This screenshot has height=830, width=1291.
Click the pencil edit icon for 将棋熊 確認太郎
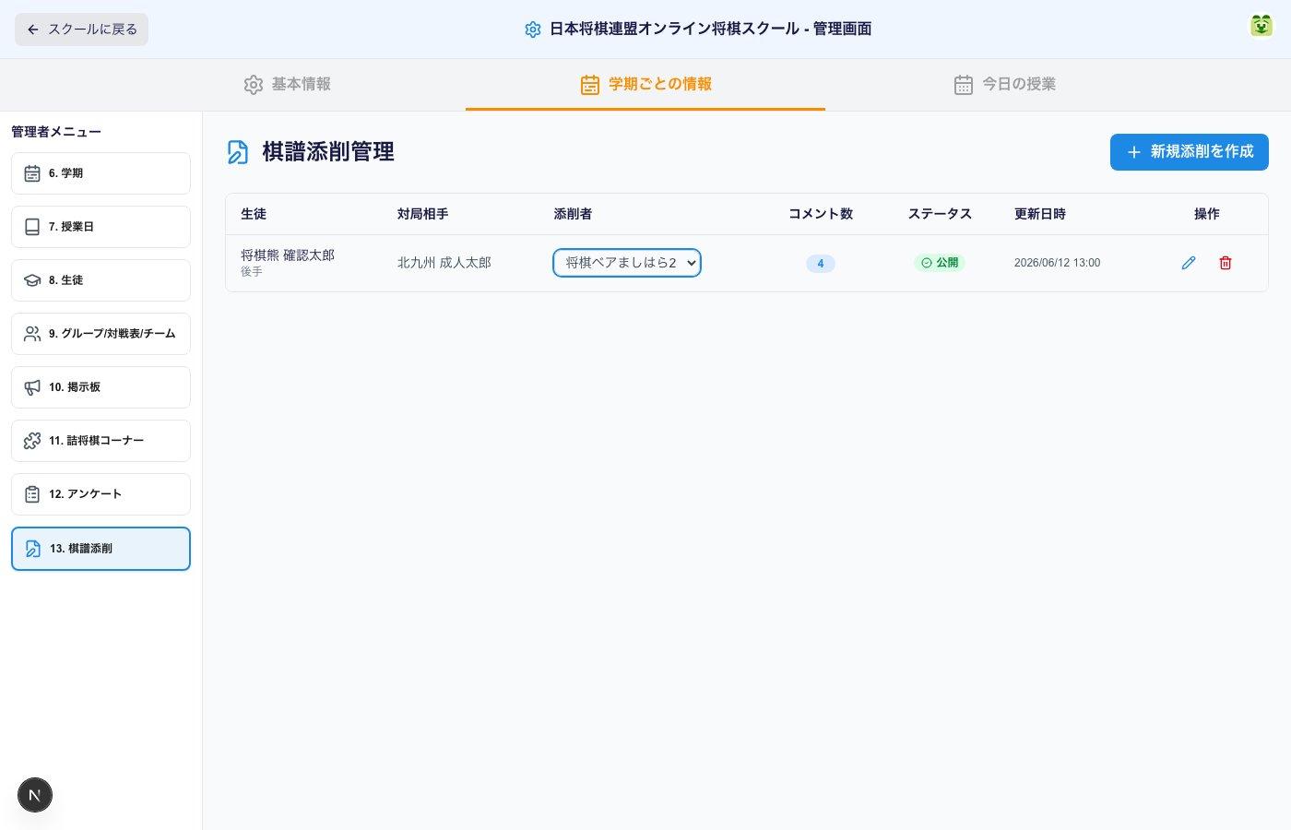[x=1189, y=263]
